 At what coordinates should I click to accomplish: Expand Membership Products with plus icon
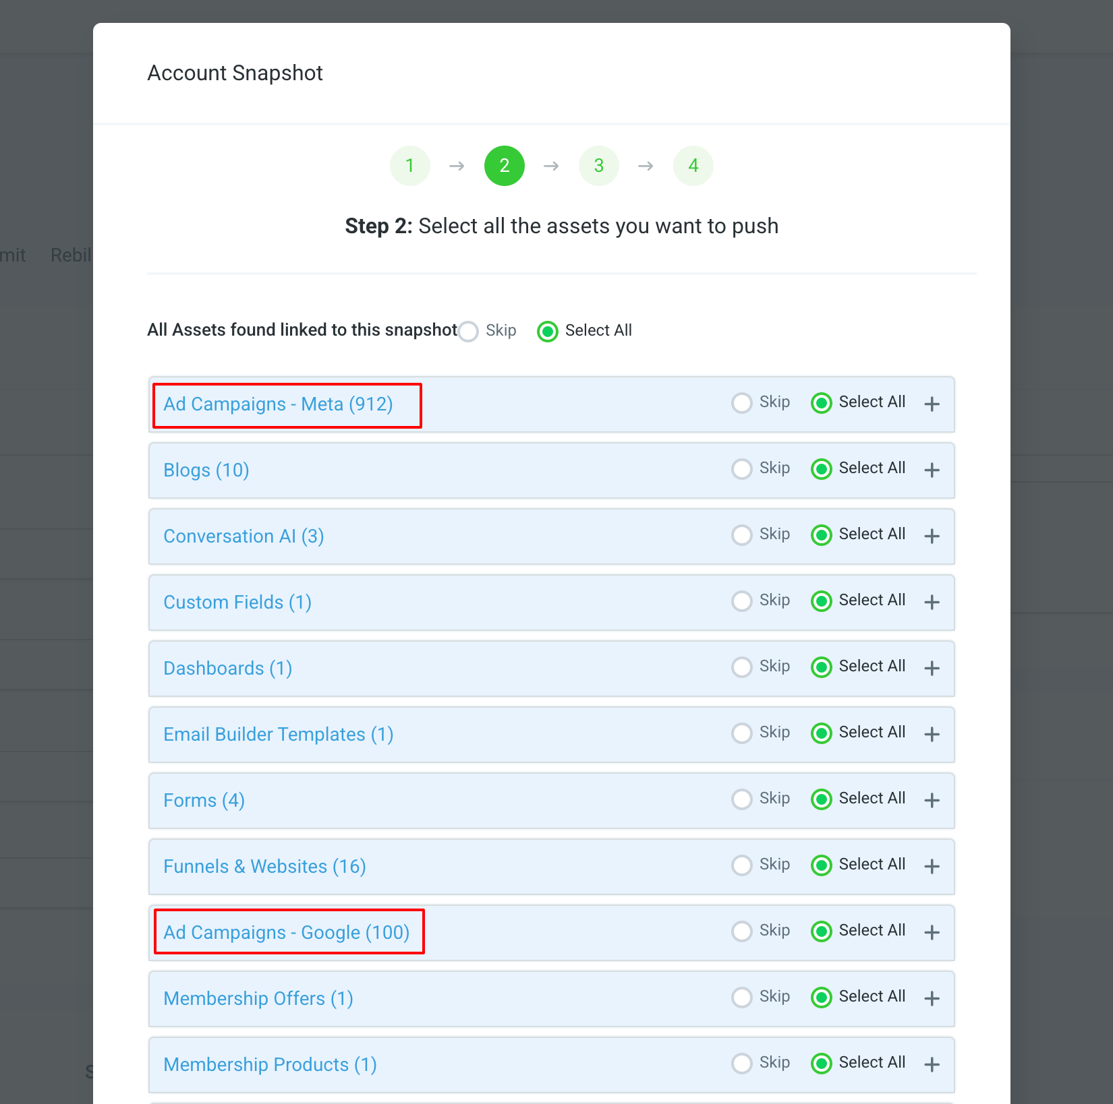point(932,1065)
